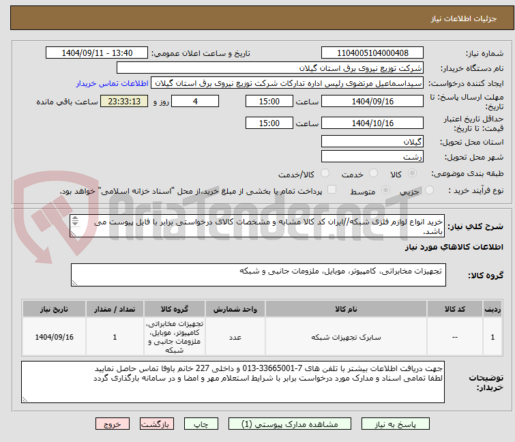Click the table date cell 1404/09/16

[x=54, y=337]
